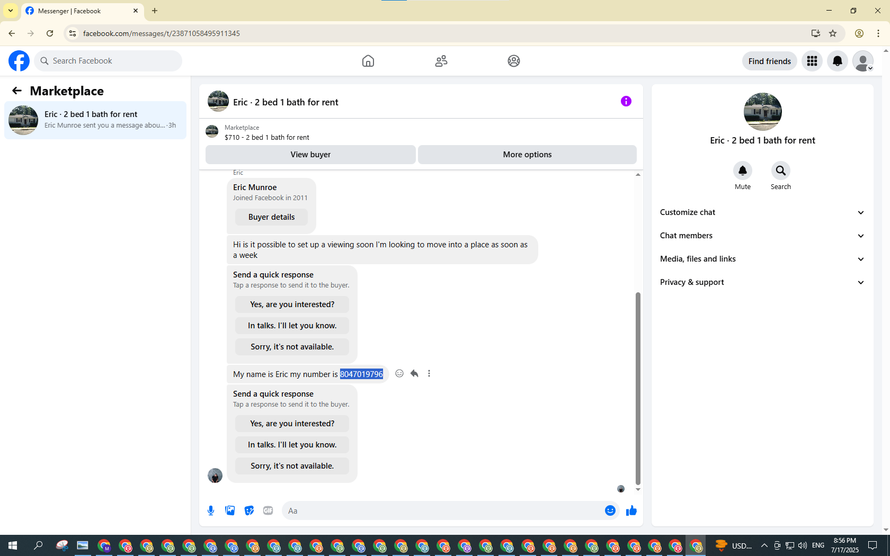Open the notifications bell in the header

point(838,61)
